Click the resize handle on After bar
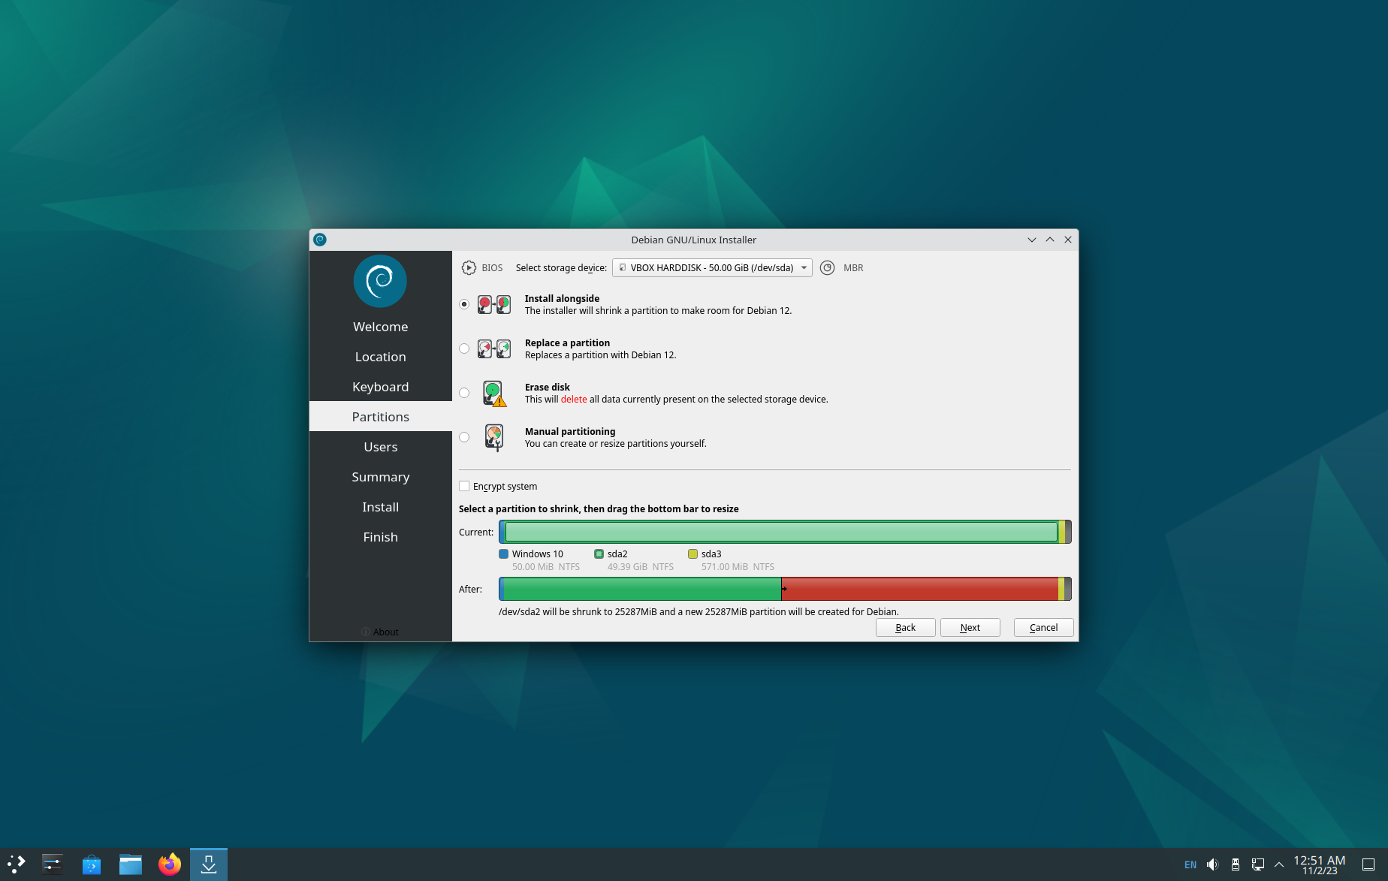The width and height of the screenshot is (1388, 881). click(x=783, y=589)
